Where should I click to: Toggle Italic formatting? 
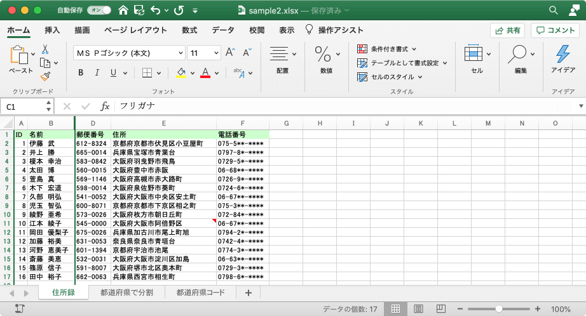pos(97,73)
